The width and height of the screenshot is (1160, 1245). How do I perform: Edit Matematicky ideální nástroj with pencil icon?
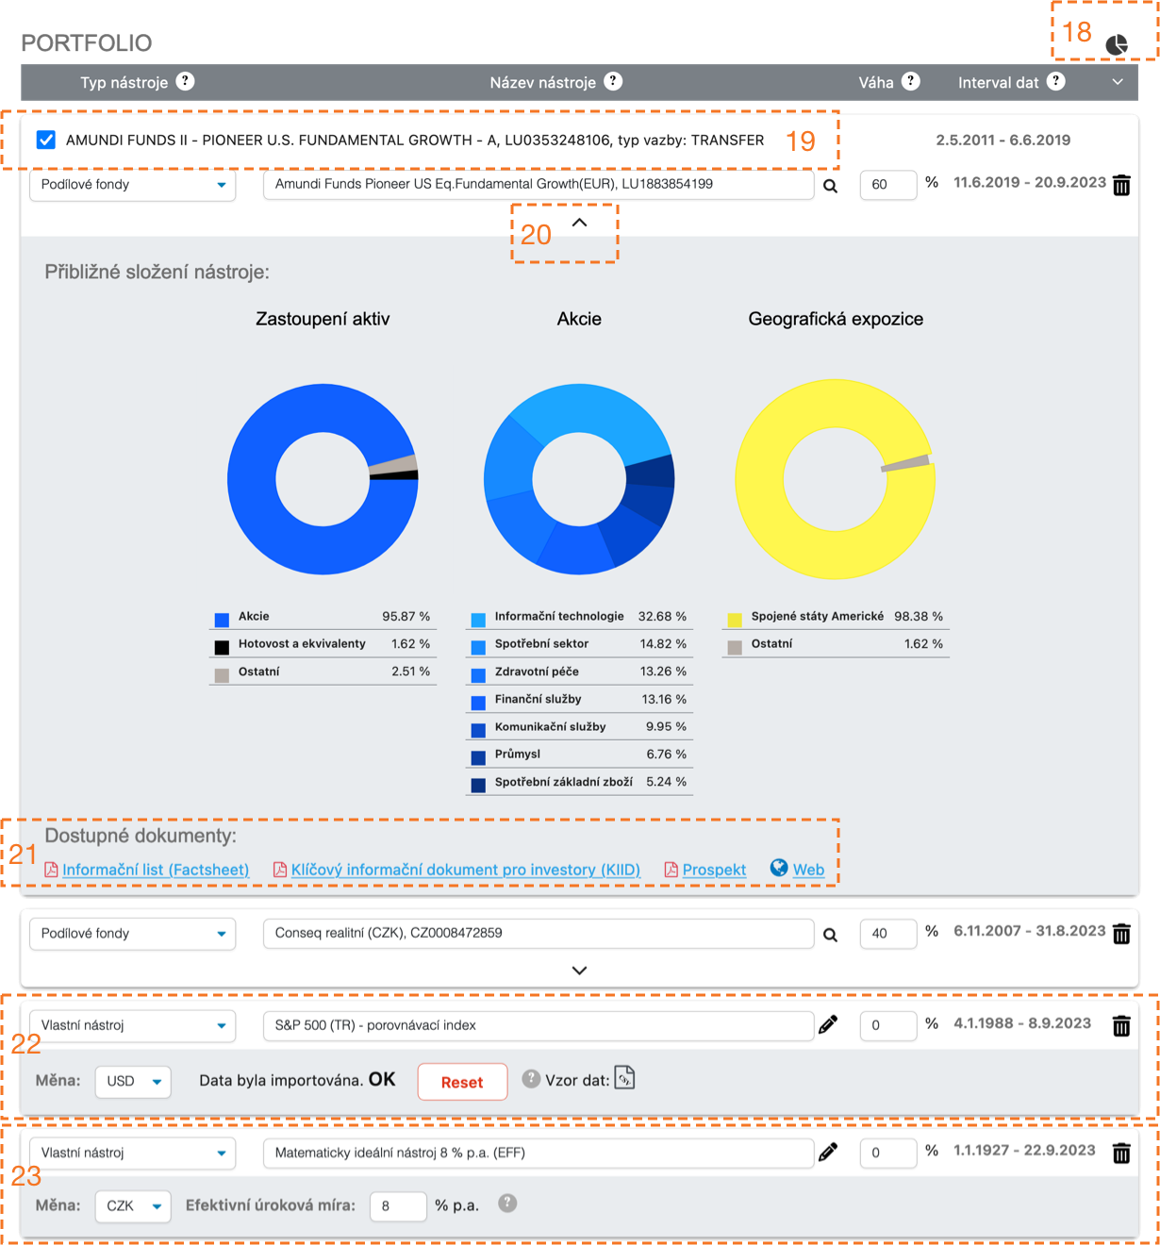[x=828, y=1152]
